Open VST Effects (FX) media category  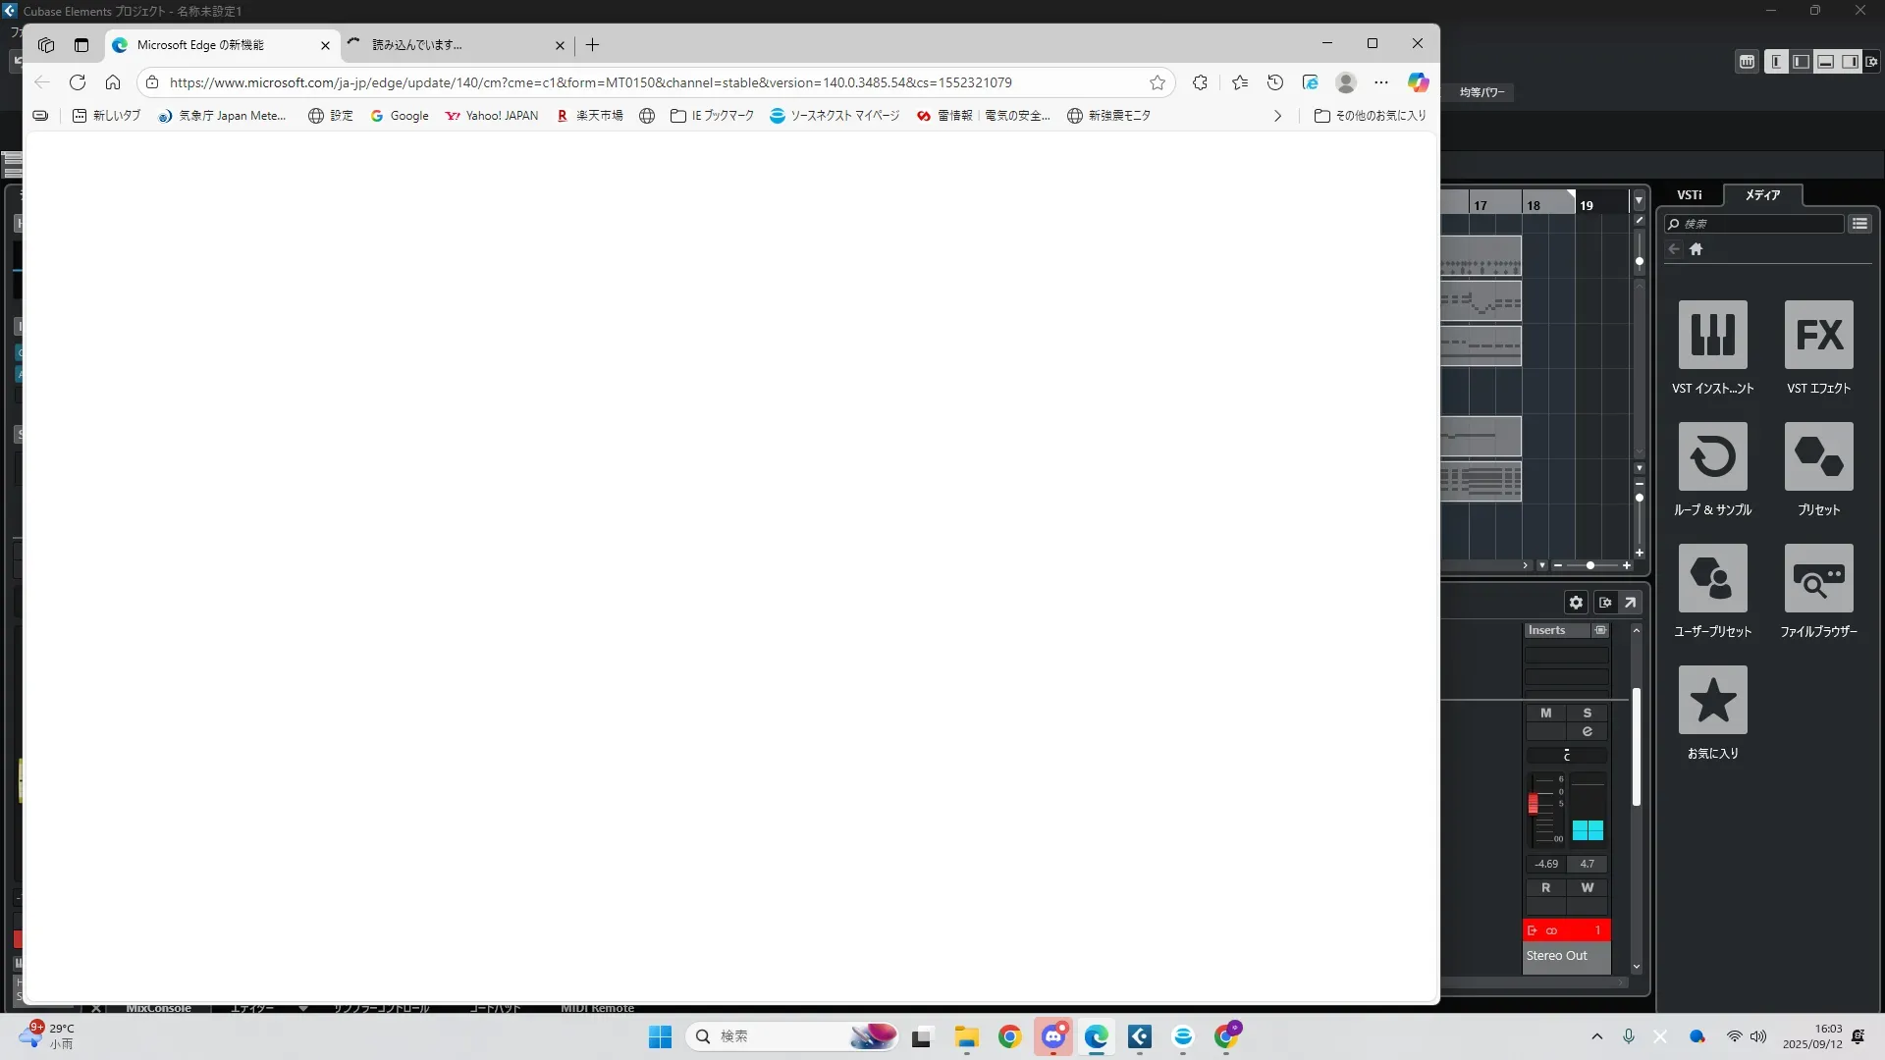1818,335
